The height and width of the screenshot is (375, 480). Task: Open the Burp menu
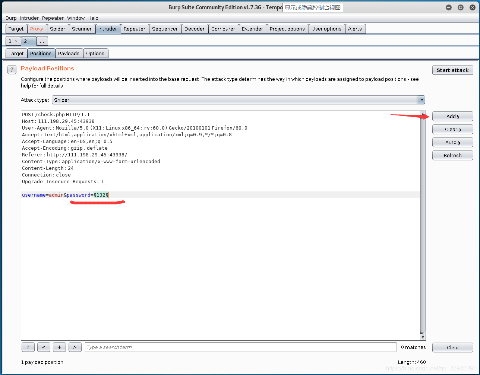11,18
